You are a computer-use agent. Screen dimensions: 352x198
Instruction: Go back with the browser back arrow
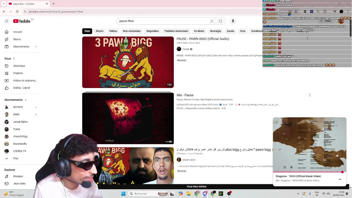coord(4,12)
